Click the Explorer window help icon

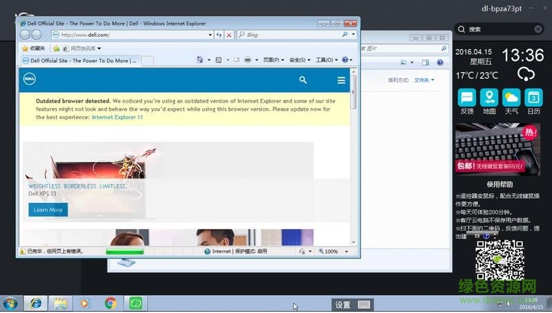point(440,62)
